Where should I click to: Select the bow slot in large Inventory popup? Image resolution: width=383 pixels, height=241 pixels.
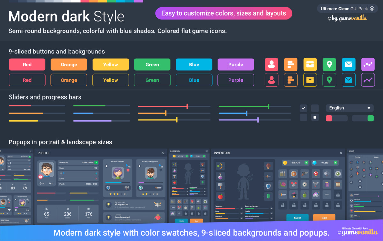point(220,166)
